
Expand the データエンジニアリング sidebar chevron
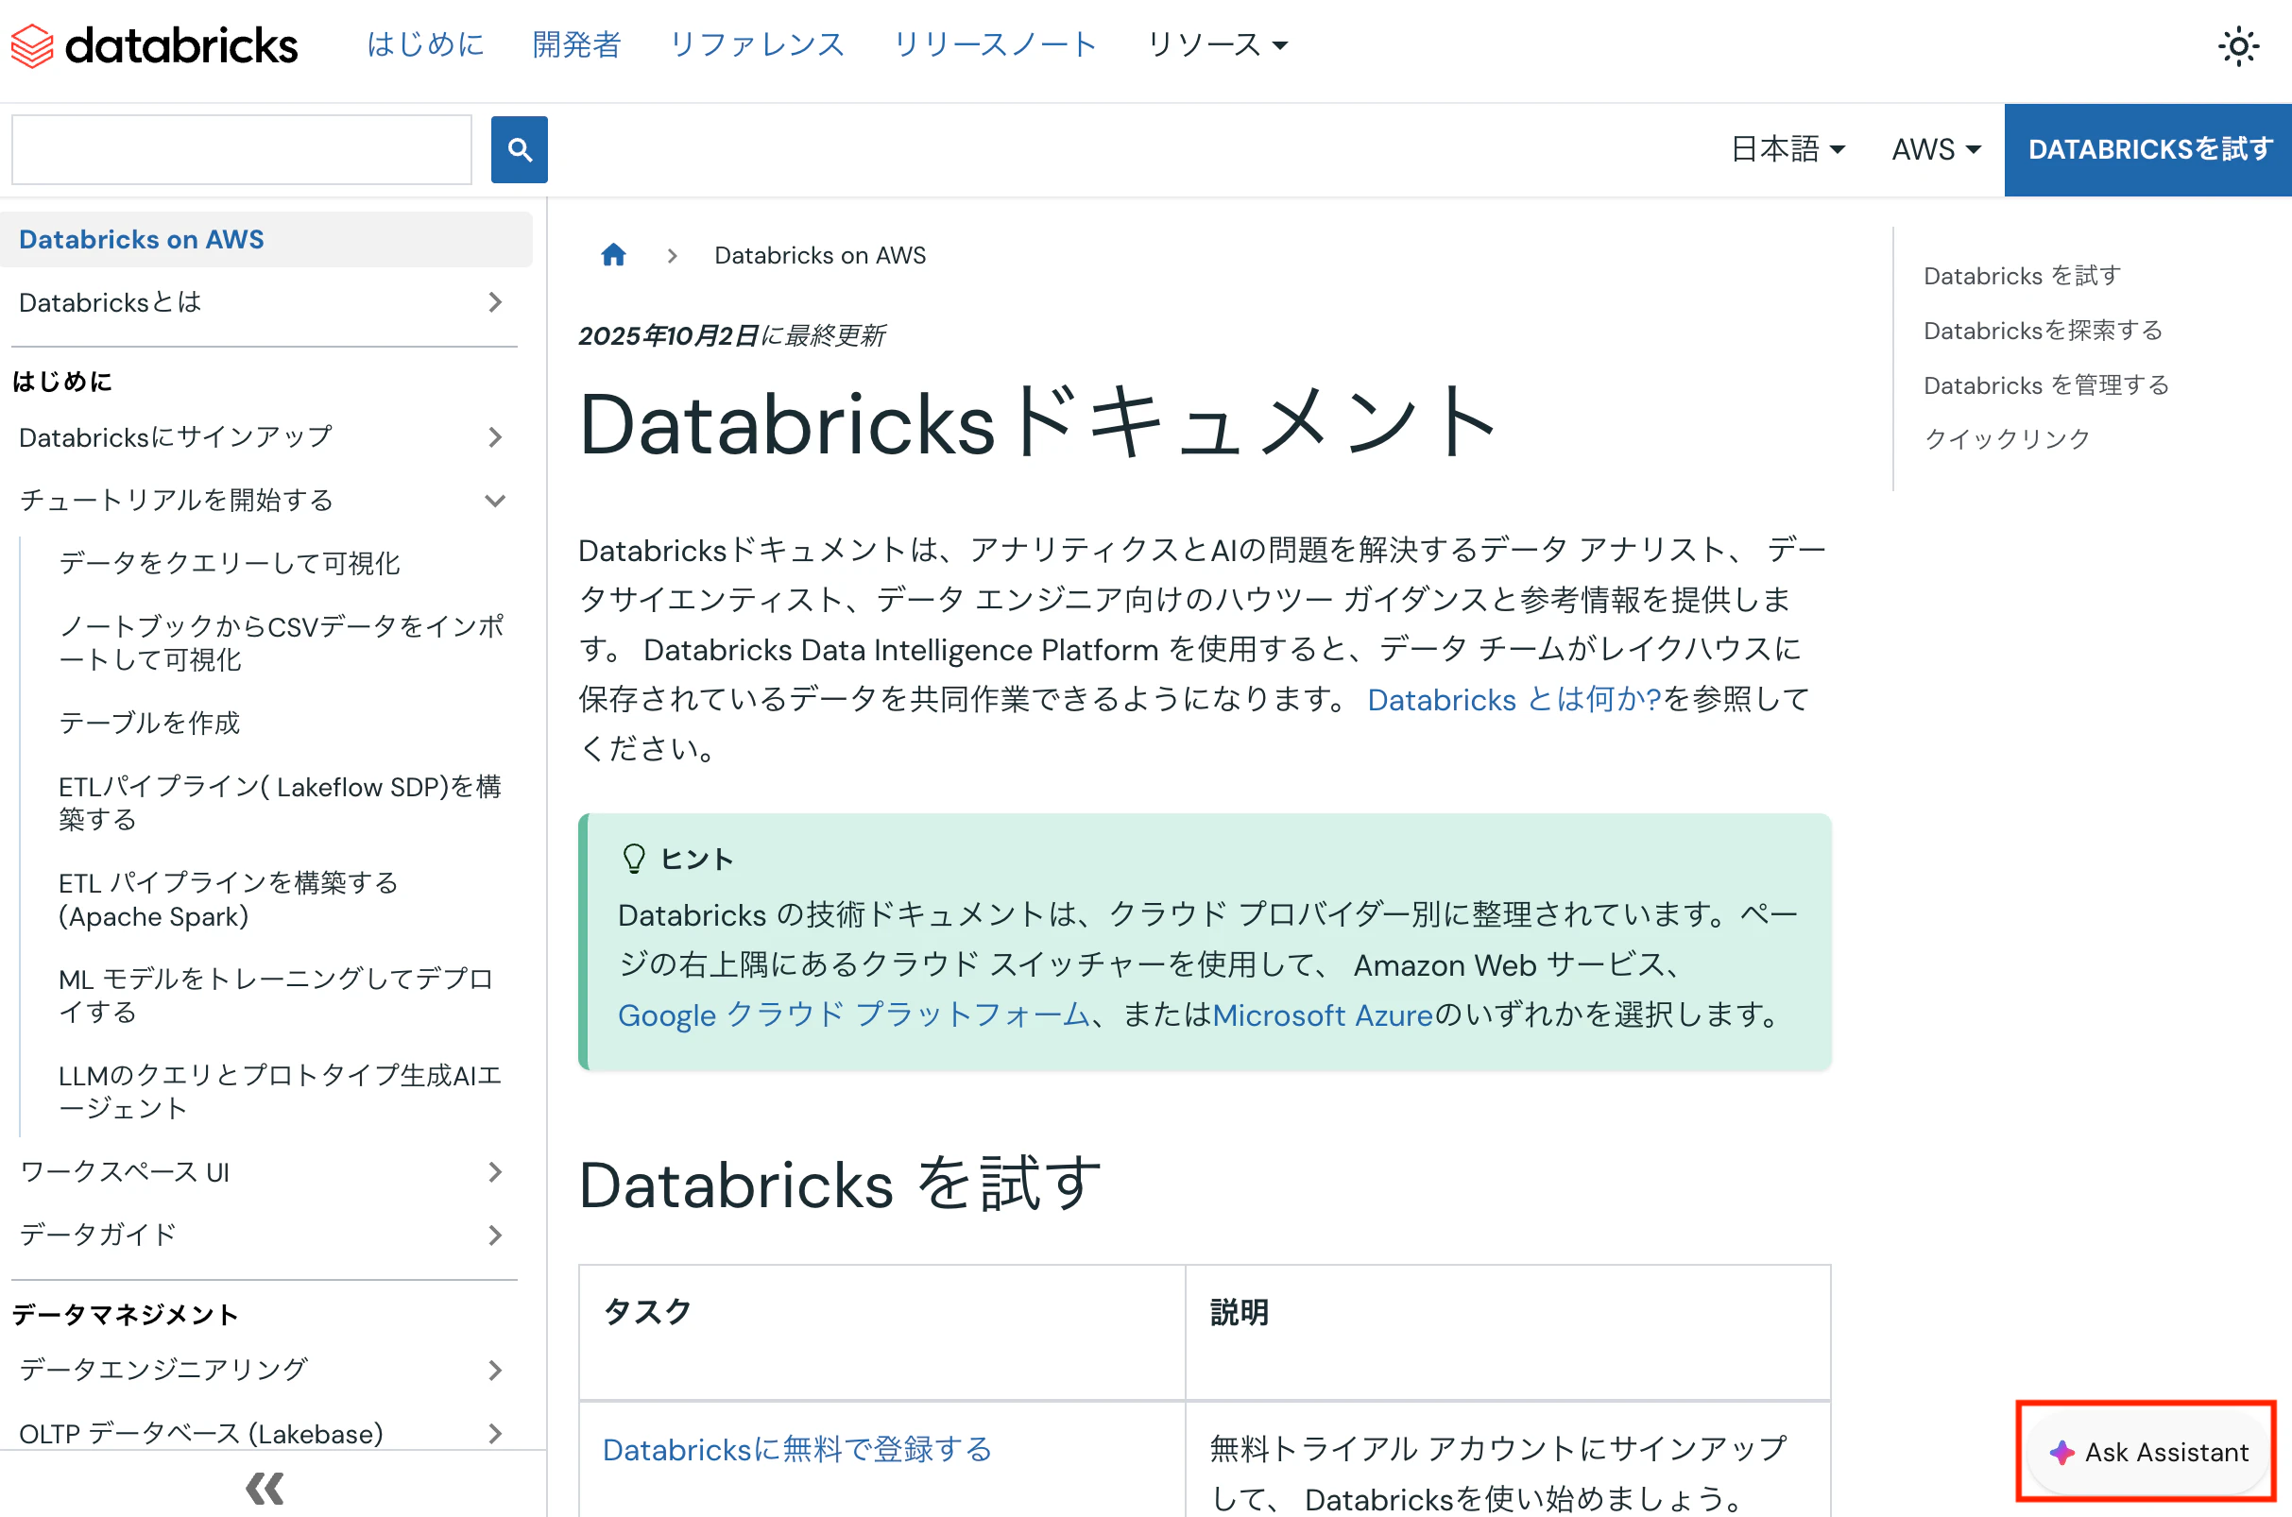(495, 1370)
